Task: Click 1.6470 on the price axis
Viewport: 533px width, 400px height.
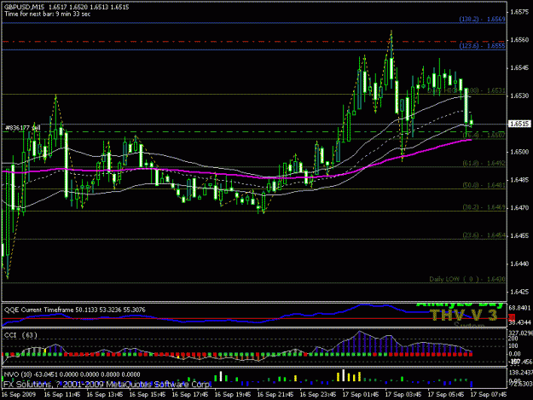Action: (x=519, y=207)
